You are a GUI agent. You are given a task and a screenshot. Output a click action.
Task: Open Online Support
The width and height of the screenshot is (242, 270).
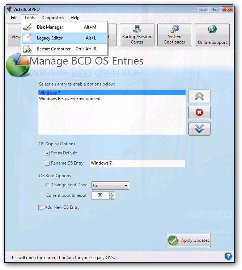212,35
